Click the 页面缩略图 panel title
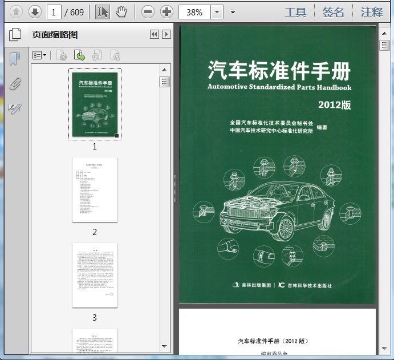Image resolution: width=394 pixels, height=360 pixels. (55, 35)
